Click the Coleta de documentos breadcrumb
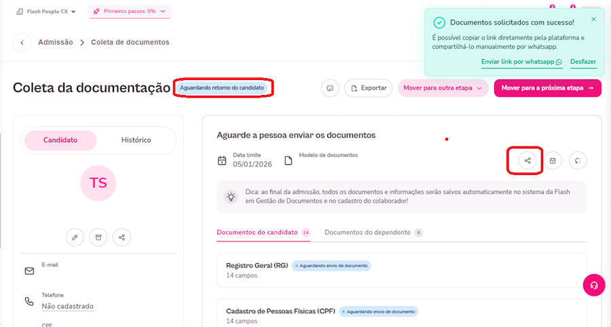Viewport: 611px width, 327px height. click(x=130, y=43)
